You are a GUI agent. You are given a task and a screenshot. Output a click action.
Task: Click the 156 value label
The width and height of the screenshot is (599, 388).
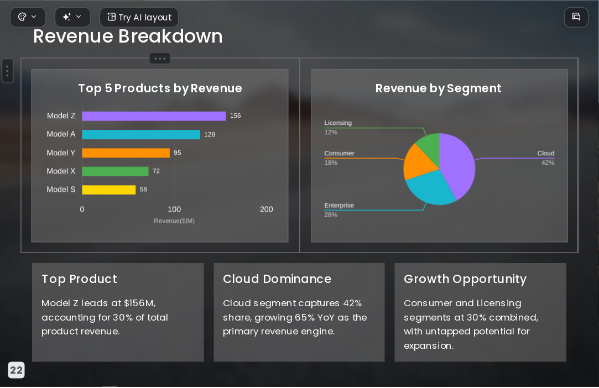pyautogui.click(x=235, y=116)
